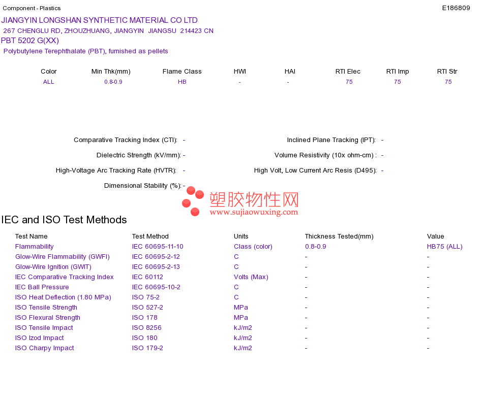Select the MPa units in ISO Tensile Strength row
Screen dimensions: 483x406
pos(241,307)
